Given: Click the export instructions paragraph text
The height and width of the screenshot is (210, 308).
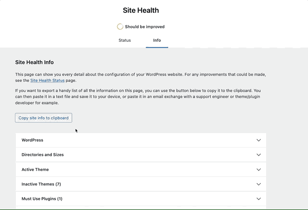Looking at the screenshot, I should (x=138, y=97).
